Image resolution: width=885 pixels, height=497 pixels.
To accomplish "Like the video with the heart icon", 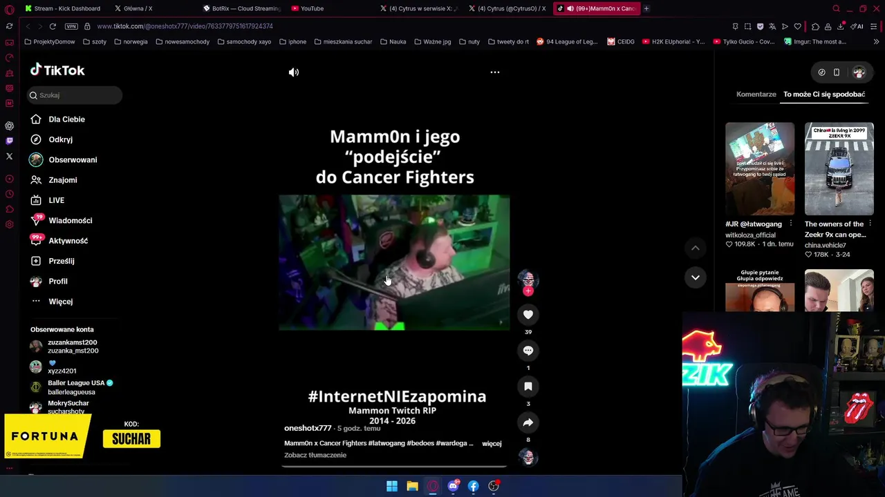I will pyautogui.click(x=528, y=315).
